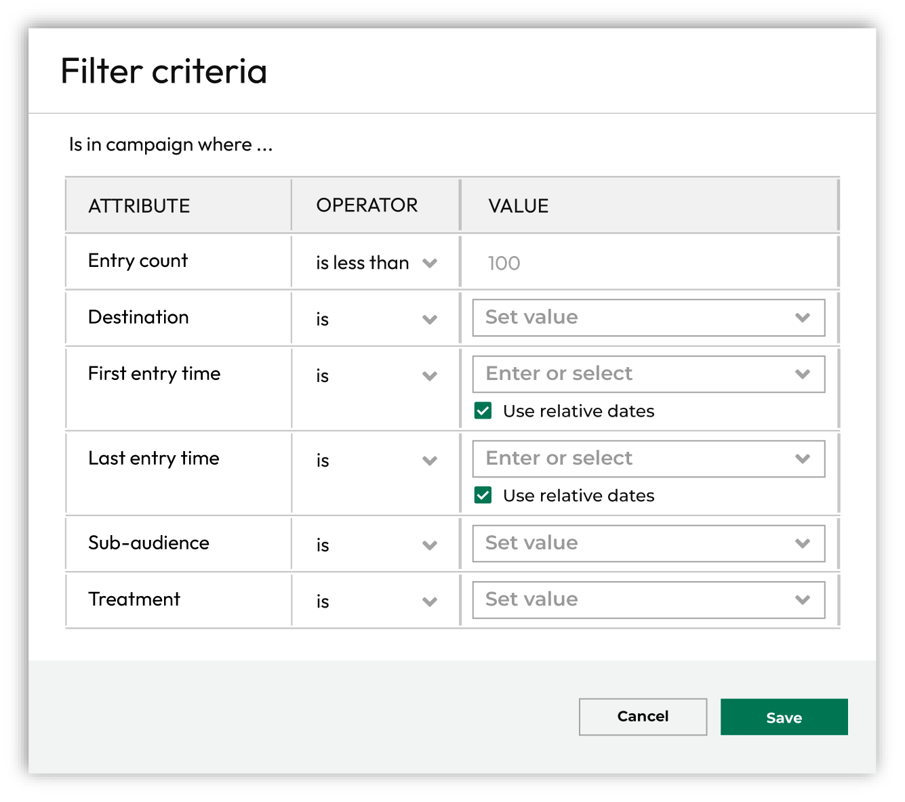Uncheck Use relative dates for Last entry time
Image resolution: width=905 pixels, height=802 pixels.
pos(483,495)
